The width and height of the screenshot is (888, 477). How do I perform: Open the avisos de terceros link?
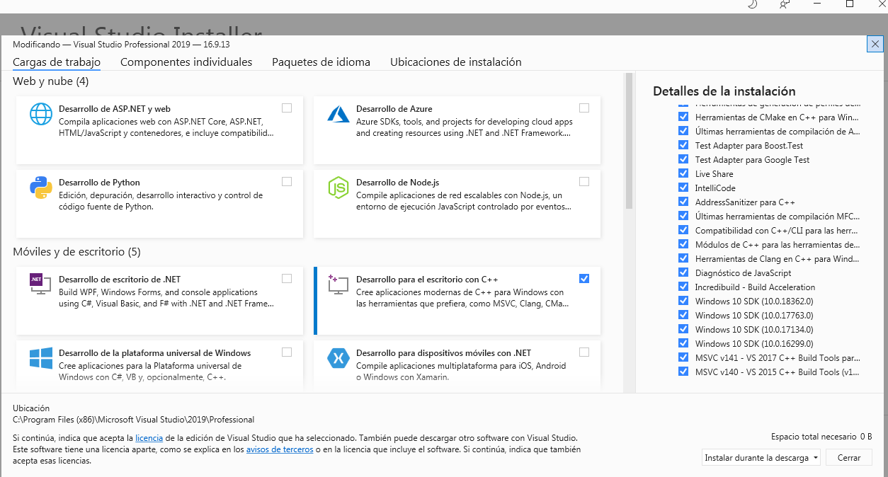(x=280, y=449)
